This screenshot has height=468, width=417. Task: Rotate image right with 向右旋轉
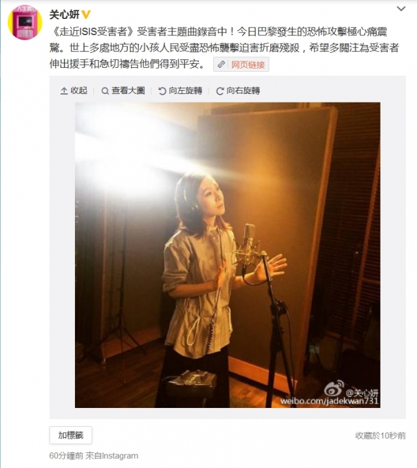238,91
